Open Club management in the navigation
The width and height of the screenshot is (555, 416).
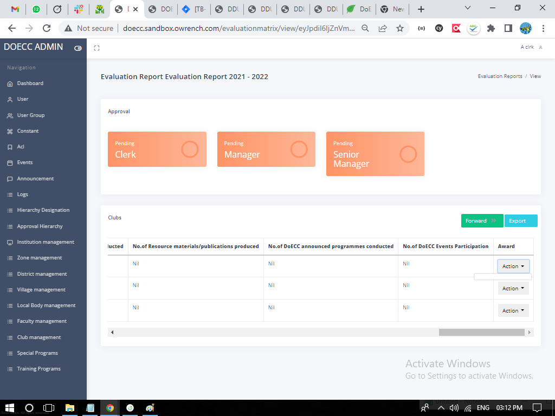(x=38, y=337)
